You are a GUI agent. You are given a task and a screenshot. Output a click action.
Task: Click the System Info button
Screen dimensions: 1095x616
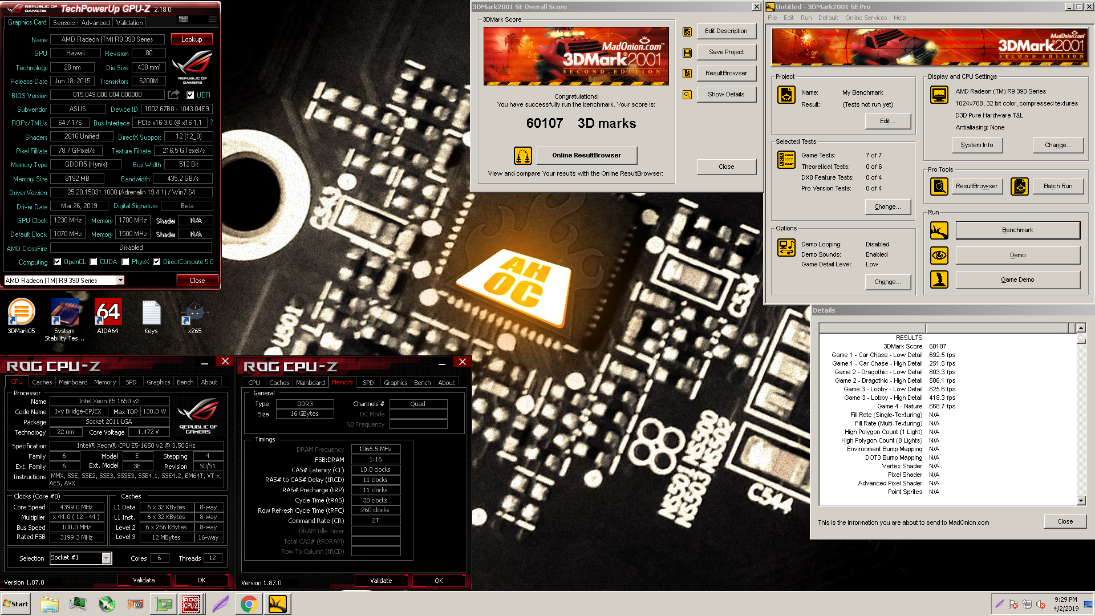977,145
